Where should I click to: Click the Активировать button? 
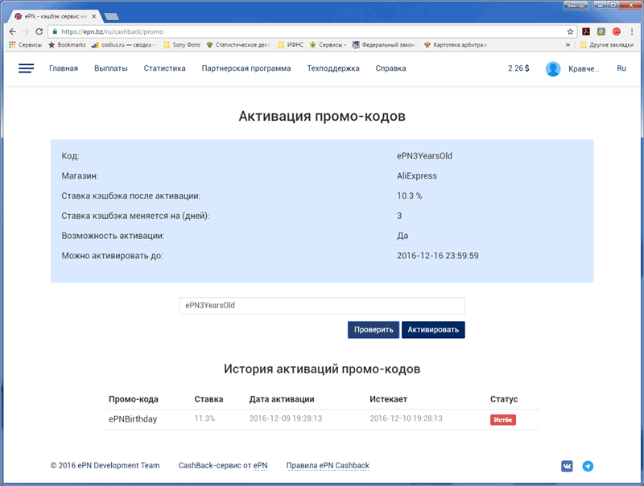point(433,330)
